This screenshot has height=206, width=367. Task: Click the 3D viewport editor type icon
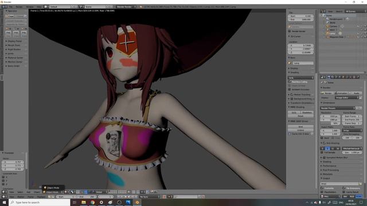point(4,192)
